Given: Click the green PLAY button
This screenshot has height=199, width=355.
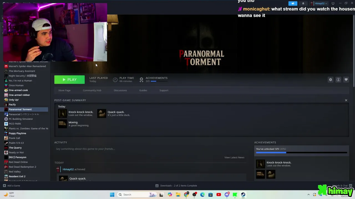Looking at the screenshot, I should [x=69, y=80].
